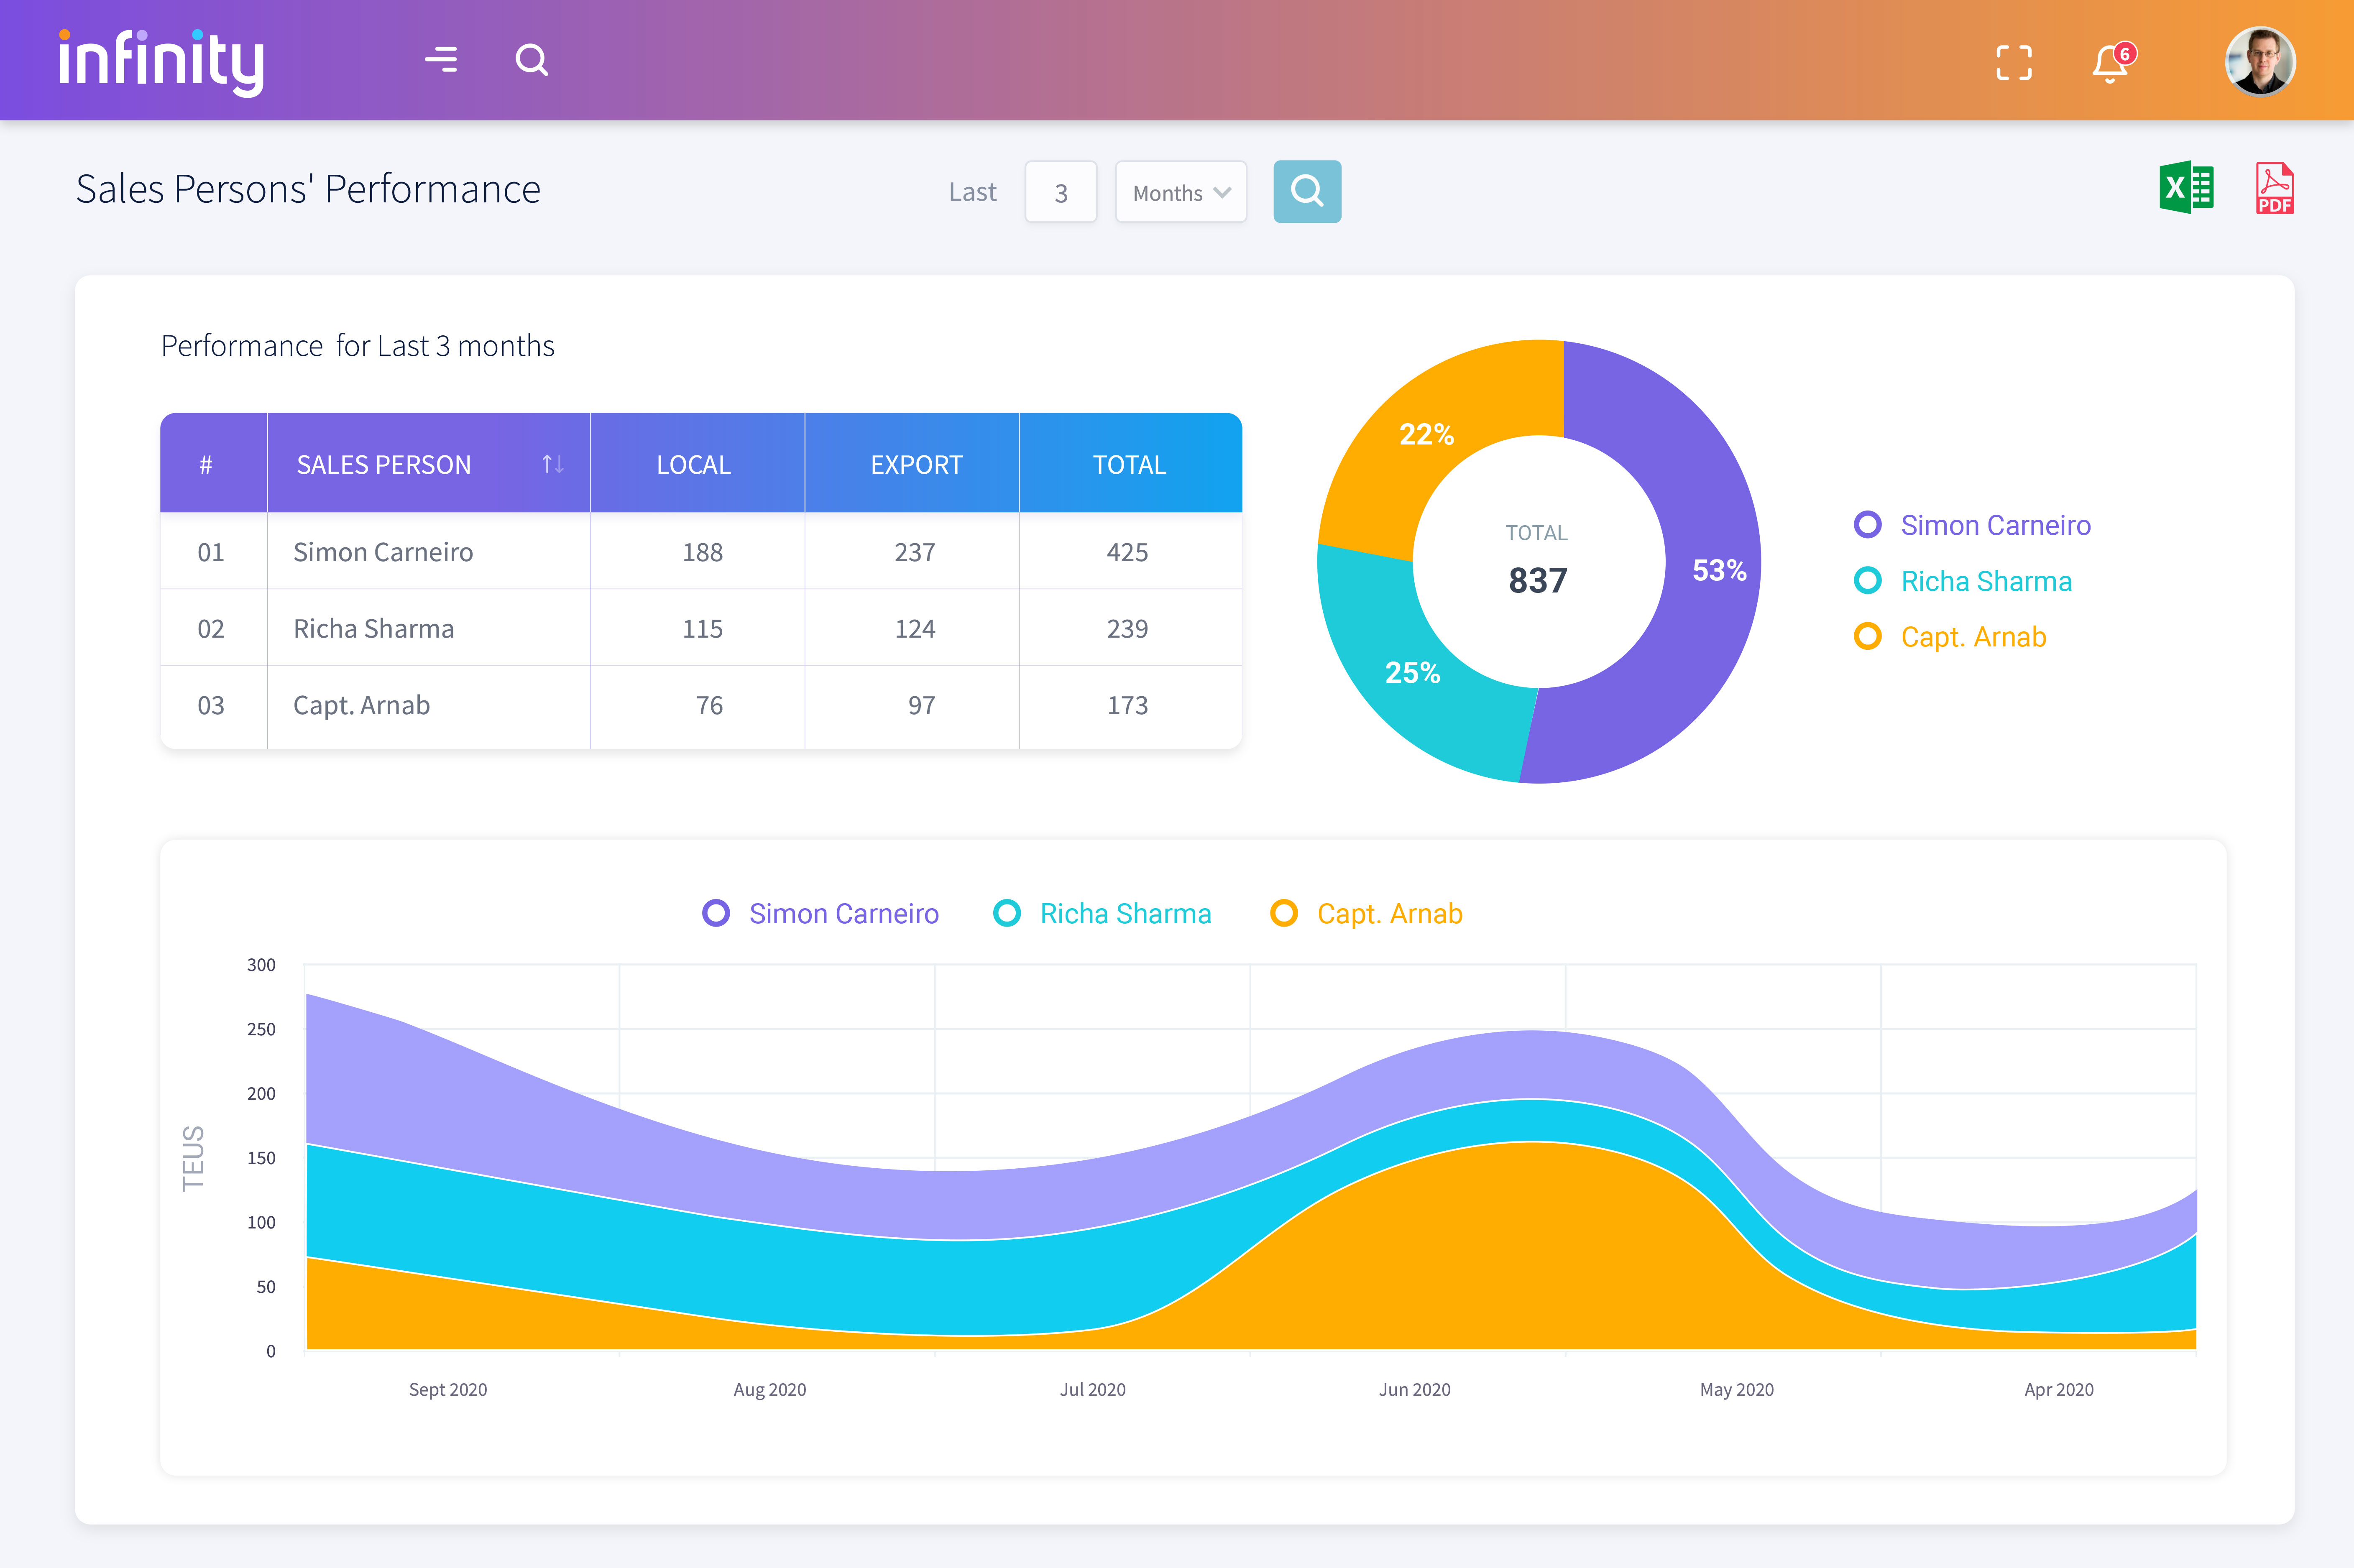Click local value 188
The image size is (2354, 1568).
pos(702,552)
